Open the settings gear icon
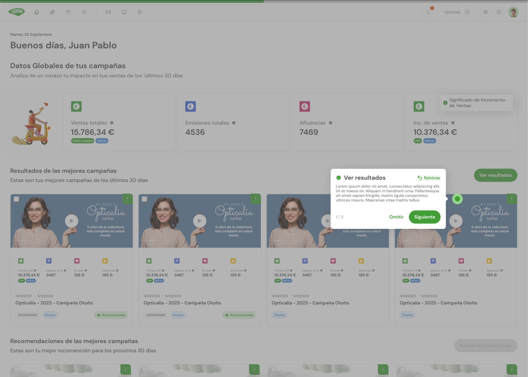 (x=485, y=12)
